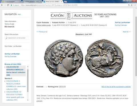
Task: Click the 'Online bidding ends' underlined text
Action: 44,25
